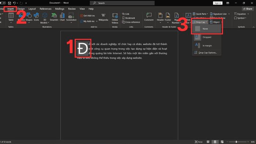Image resolution: width=256 pixels, height=144 pixels.
Task: Open the Mailings tab
Action: pyautogui.click(x=60, y=9)
